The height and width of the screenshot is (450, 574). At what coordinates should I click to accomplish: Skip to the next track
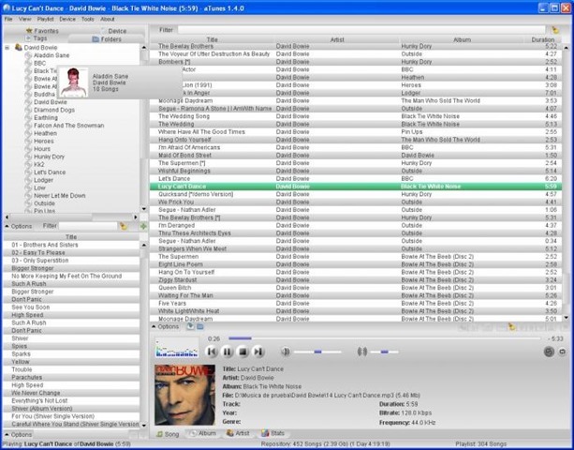pos(258,352)
